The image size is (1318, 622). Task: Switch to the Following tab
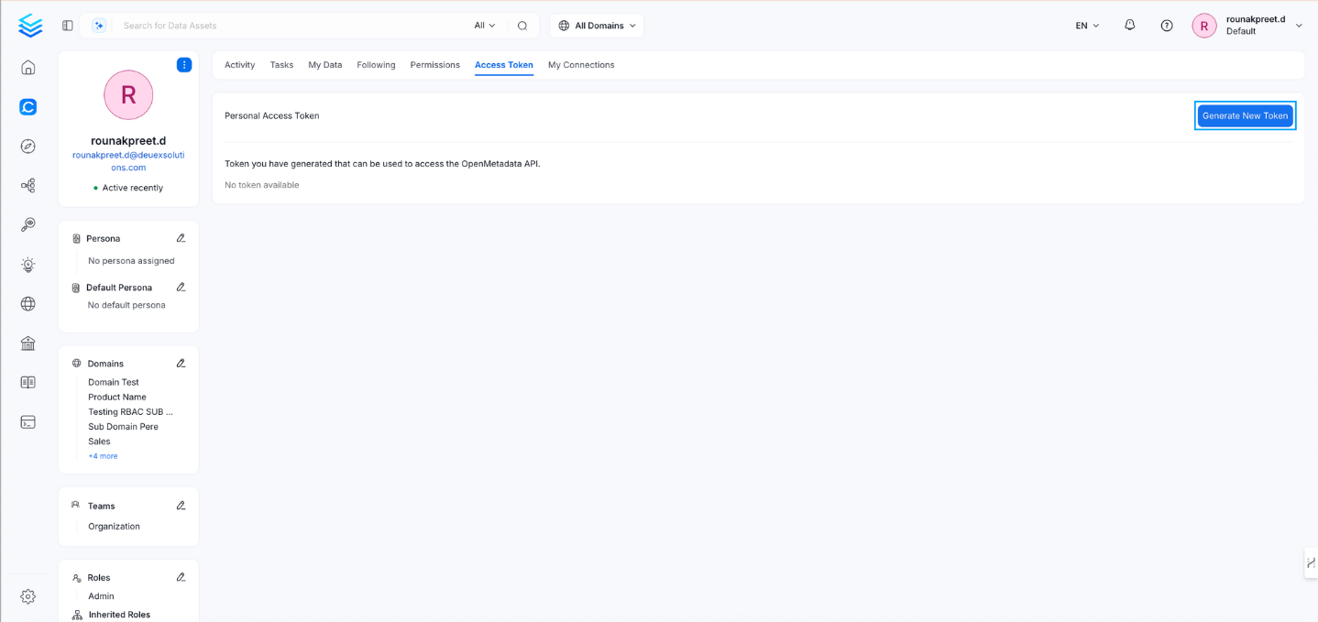[376, 65]
